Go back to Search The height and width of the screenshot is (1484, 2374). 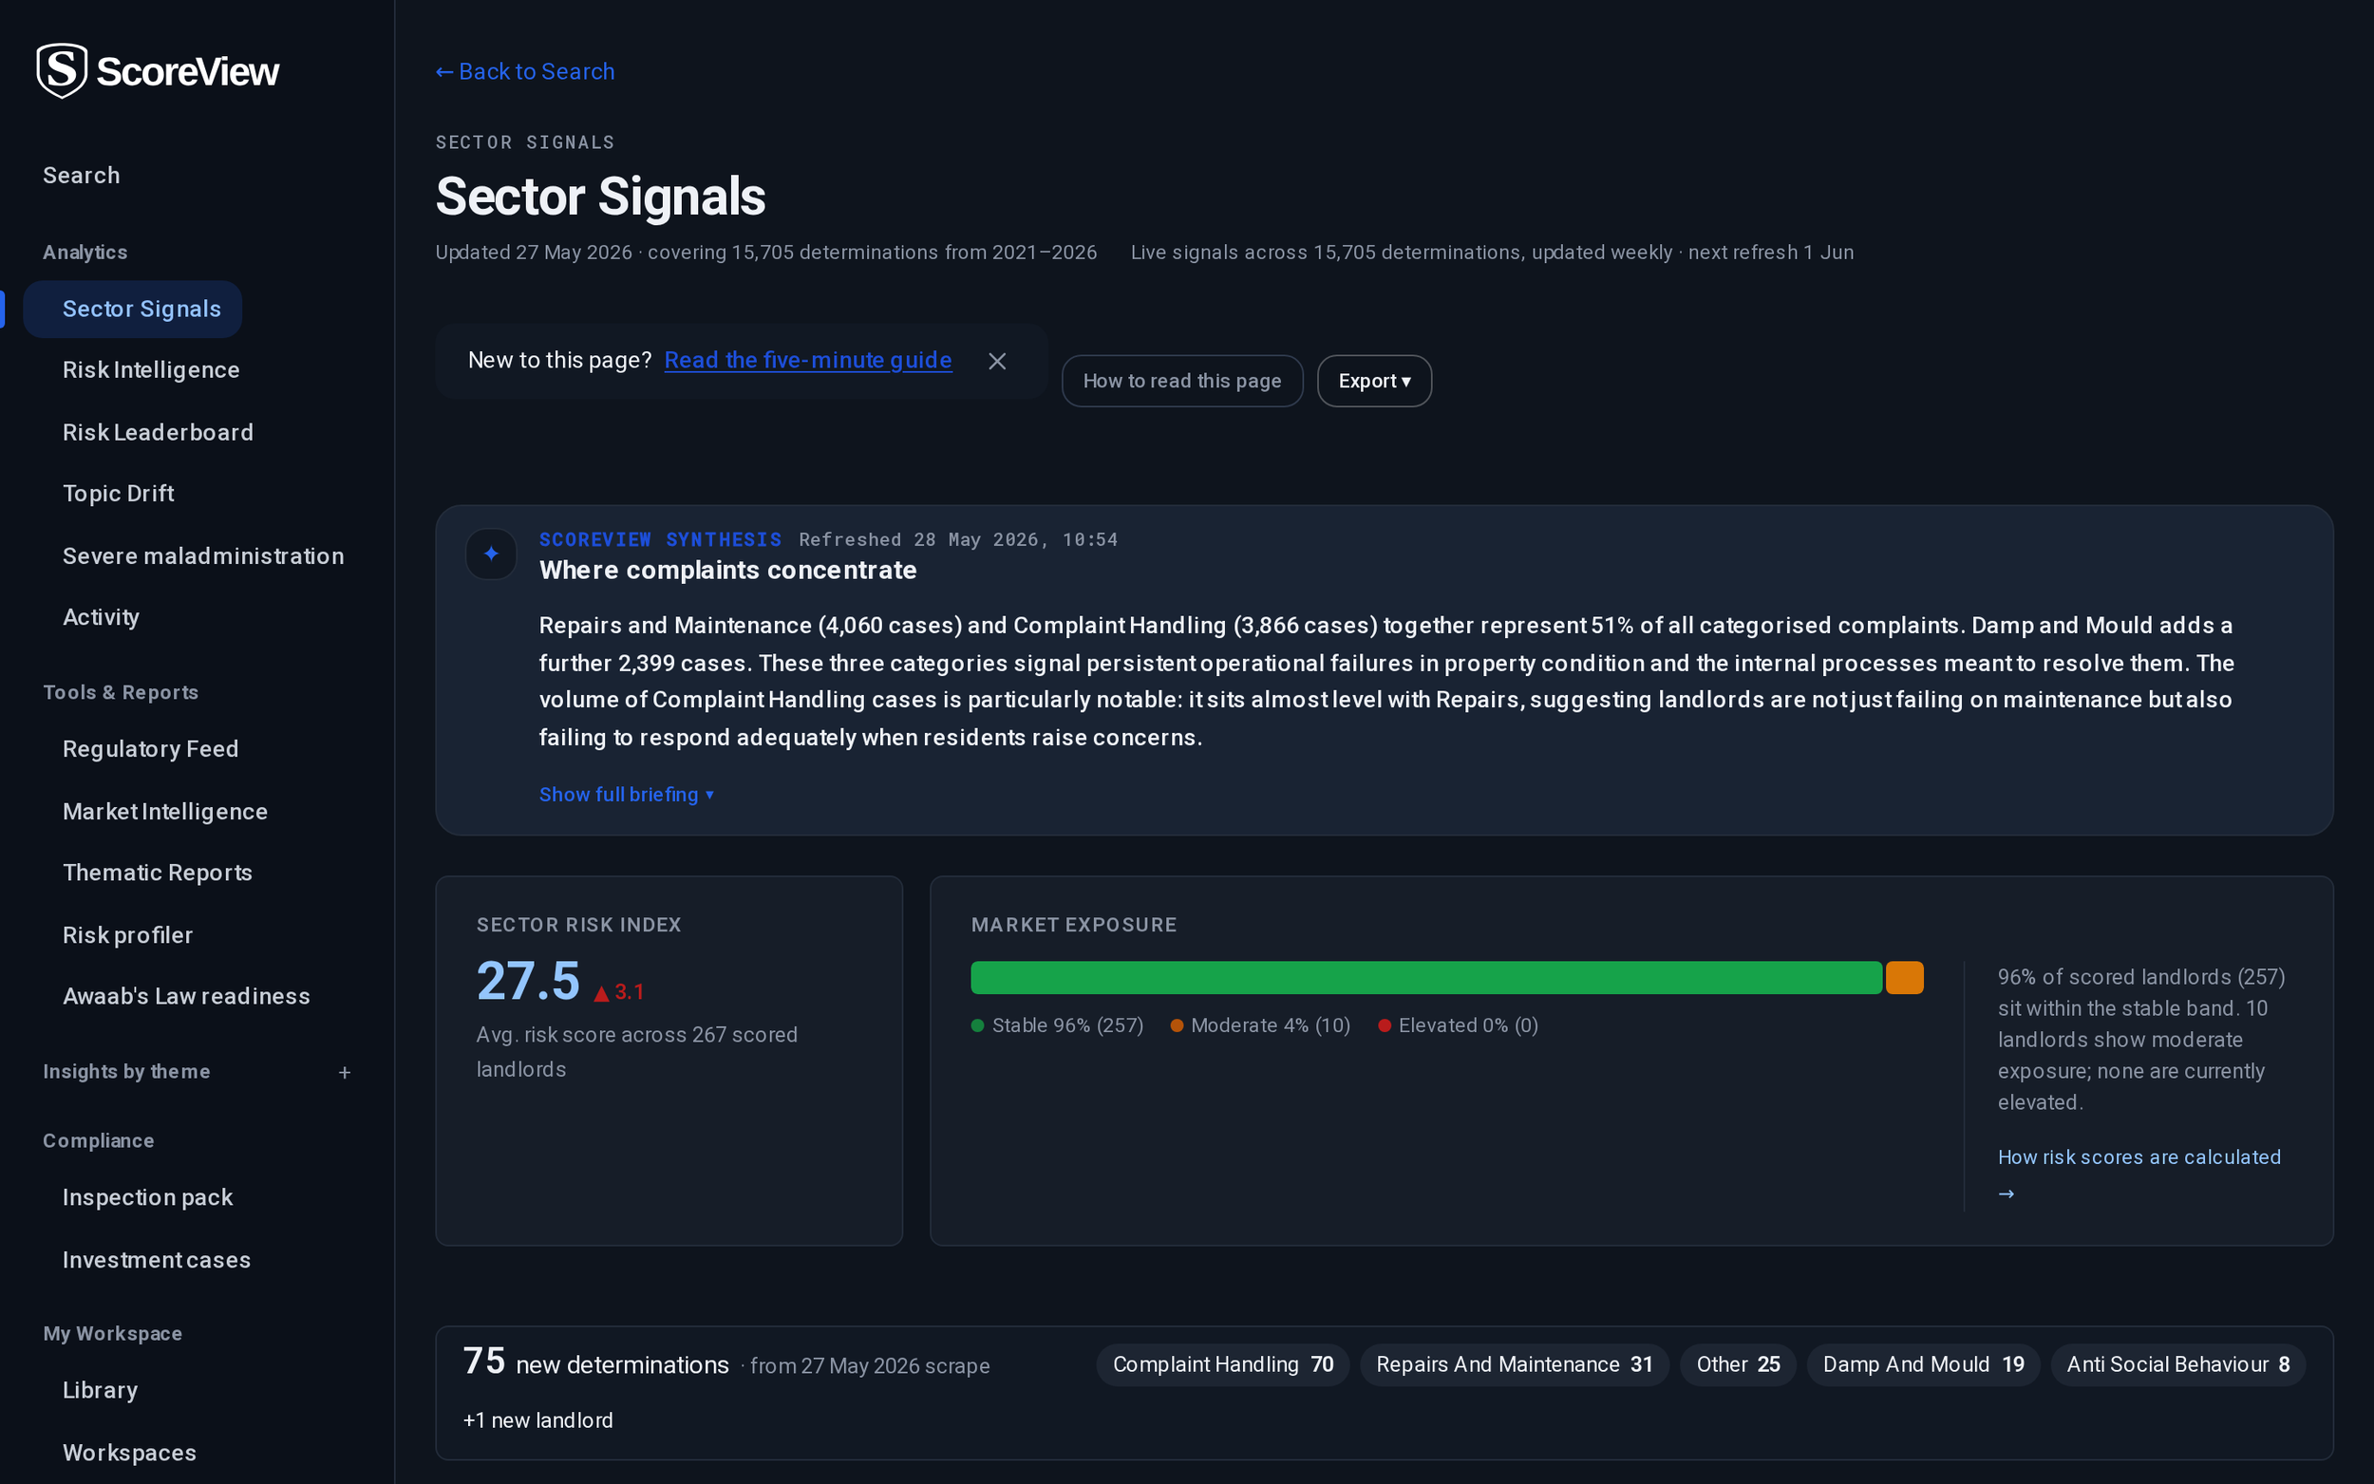[x=525, y=71]
